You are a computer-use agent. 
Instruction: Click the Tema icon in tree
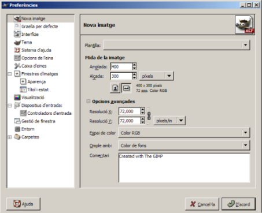click(x=17, y=42)
